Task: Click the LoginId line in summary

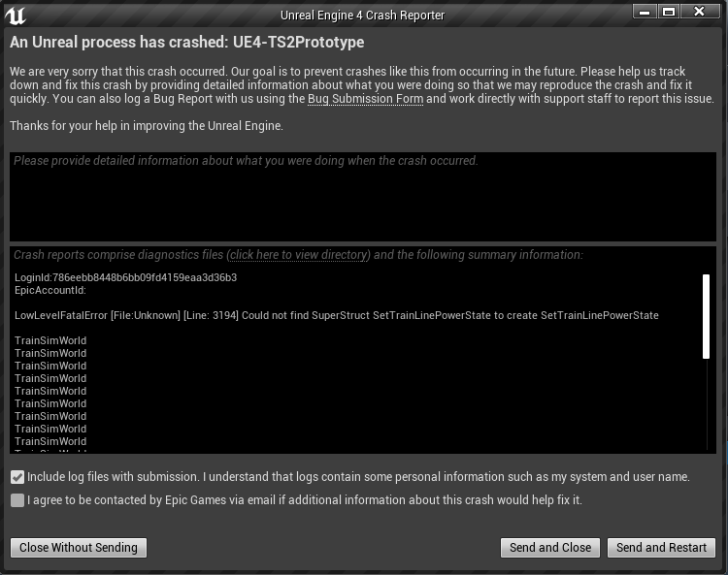Action: pyautogui.click(x=126, y=277)
